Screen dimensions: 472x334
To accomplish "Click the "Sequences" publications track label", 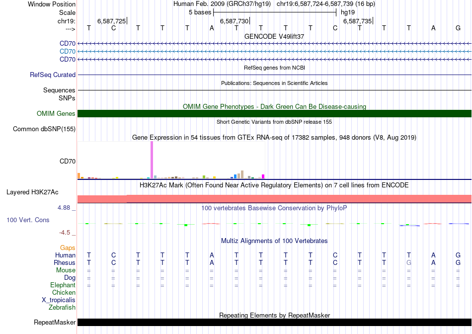I will point(59,90).
